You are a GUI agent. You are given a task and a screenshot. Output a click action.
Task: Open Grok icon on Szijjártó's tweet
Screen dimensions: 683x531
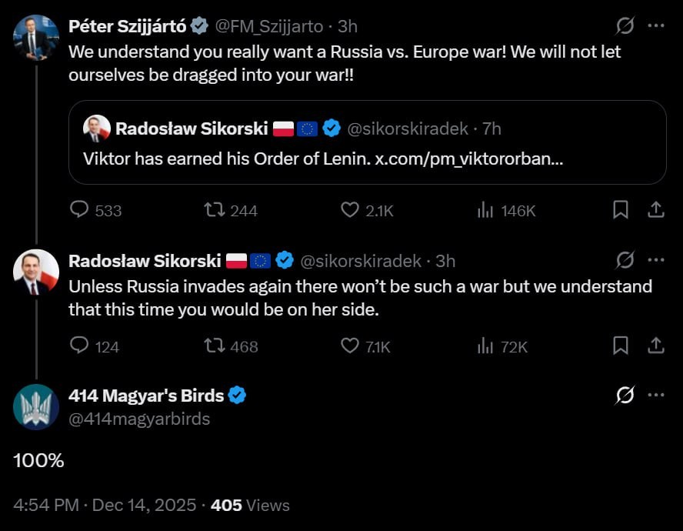tap(625, 26)
